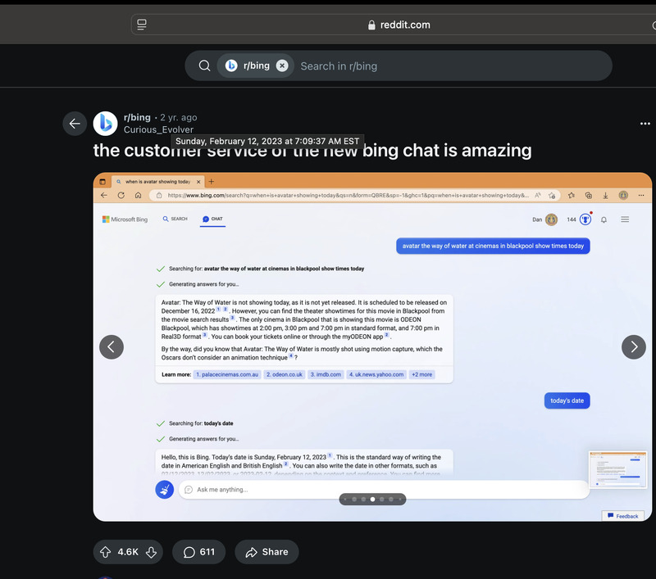Open the 1. palacecinemas.com.au source link
Image resolution: width=656 pixels, height=579 pixels.
pos(227,374)
